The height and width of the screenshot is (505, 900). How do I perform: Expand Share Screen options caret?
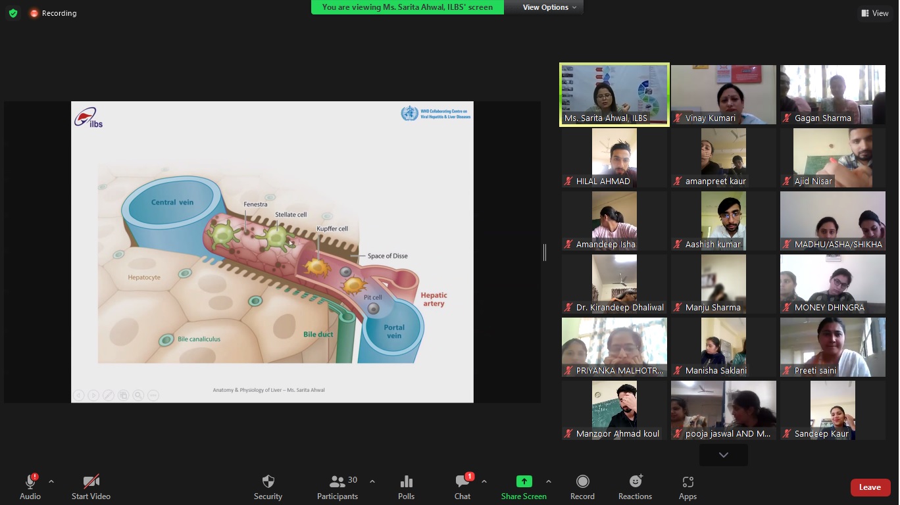[549, 481]
